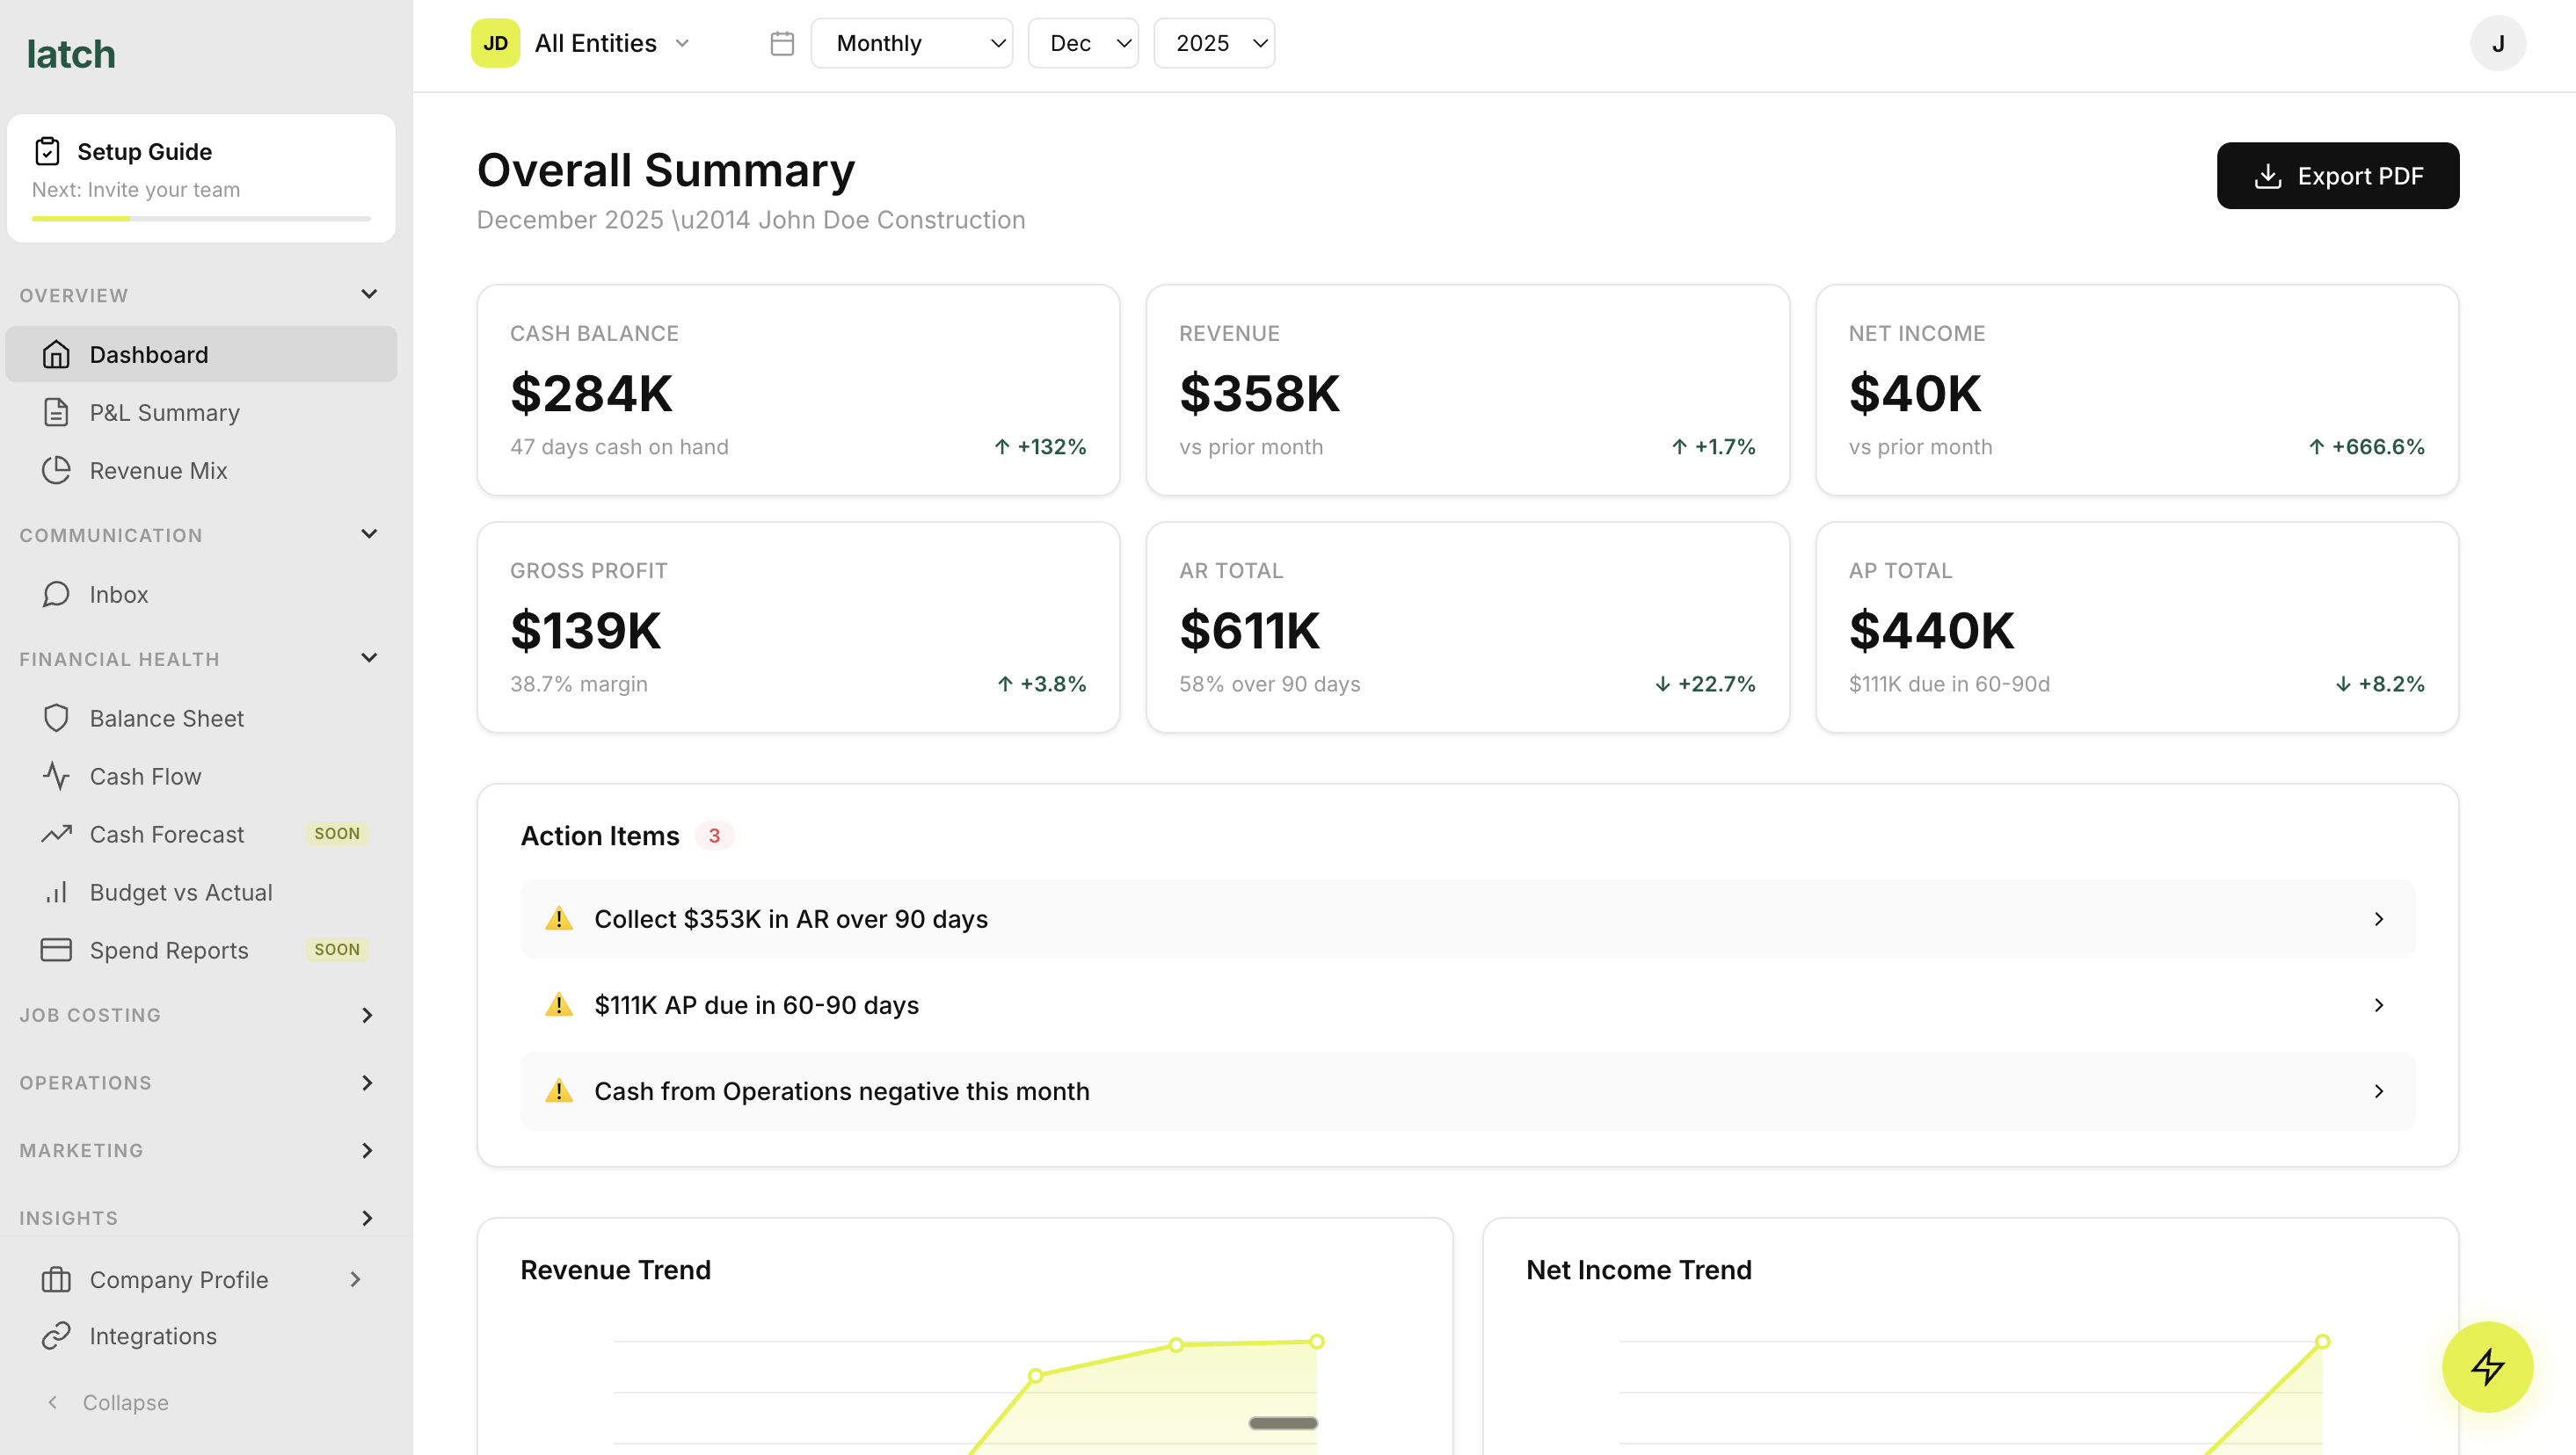Open the Inbox chat page
The width and height of the screenshot is (2576, 1455).
[118, 595]
